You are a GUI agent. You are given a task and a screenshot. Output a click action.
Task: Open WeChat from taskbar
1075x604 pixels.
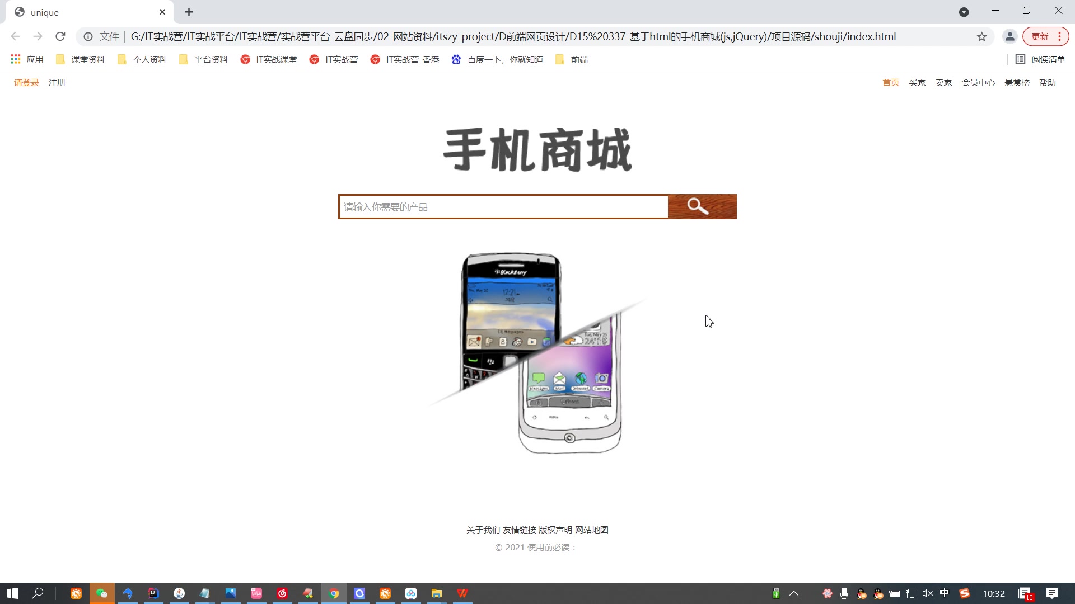pyautogui.click(x=102, y=593)
